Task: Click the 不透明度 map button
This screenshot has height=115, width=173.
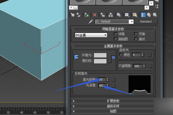Action: point(150,66)
